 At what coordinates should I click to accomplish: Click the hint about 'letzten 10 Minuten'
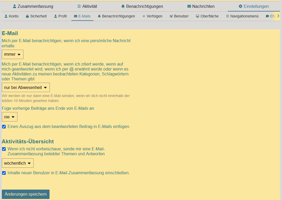coord(66,98)
